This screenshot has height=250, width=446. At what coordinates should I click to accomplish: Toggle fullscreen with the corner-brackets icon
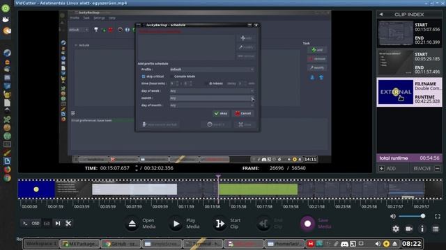[438, 216]
